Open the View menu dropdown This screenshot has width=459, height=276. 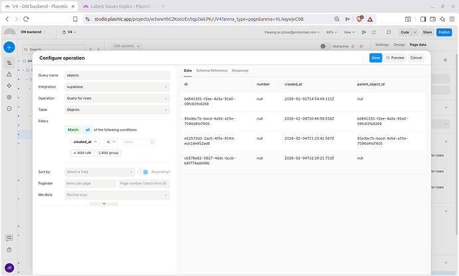tap(349, 32)
